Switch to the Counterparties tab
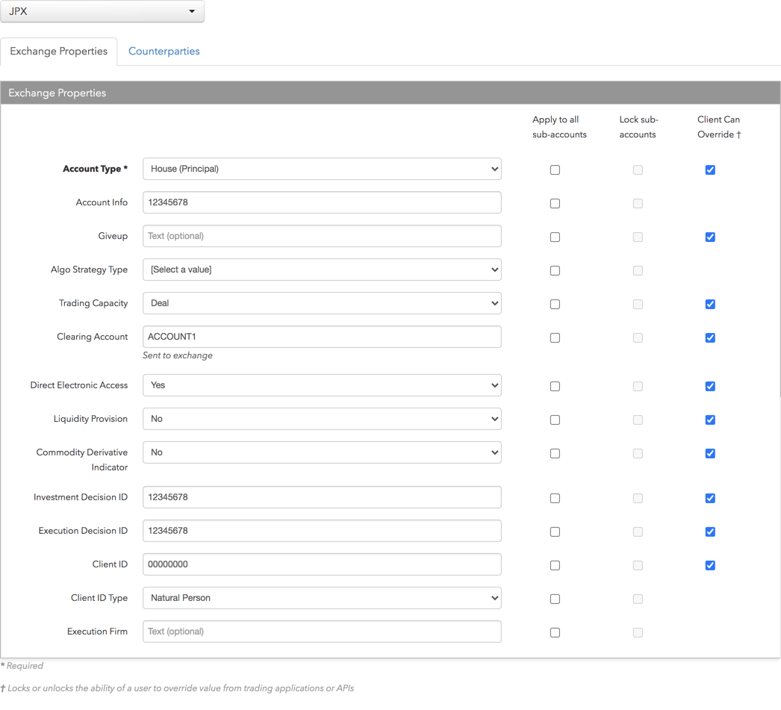 pos(164,51)
